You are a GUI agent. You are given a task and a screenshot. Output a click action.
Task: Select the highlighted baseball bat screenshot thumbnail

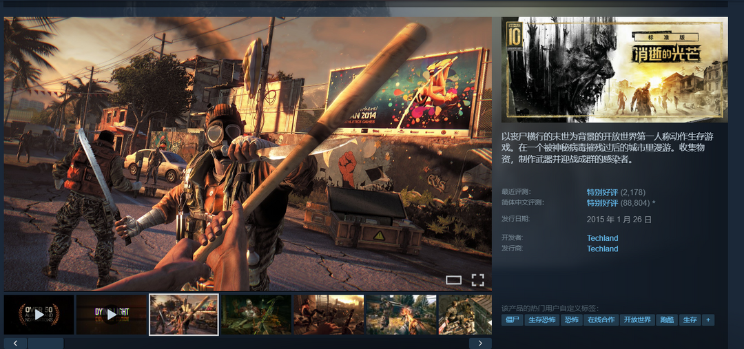pos(184,315)
